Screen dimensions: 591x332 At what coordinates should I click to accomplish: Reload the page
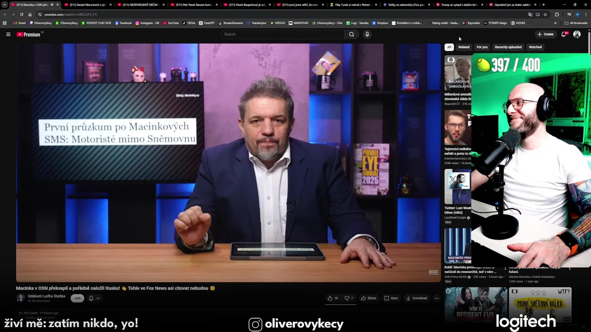point(21,14)
